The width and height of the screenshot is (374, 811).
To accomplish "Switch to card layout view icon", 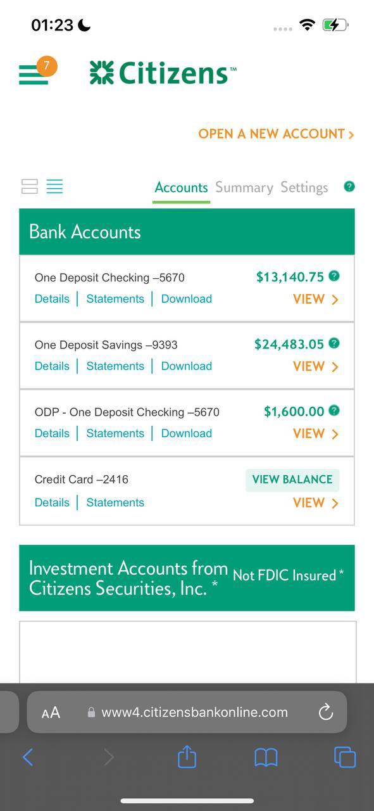I will 30,186.
